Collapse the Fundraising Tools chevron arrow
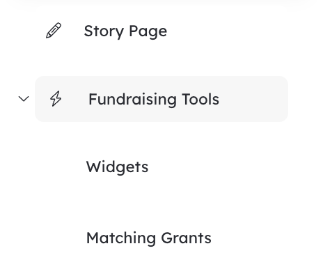The height and width of the screenshot is (276, 323). tap(24, 99)
